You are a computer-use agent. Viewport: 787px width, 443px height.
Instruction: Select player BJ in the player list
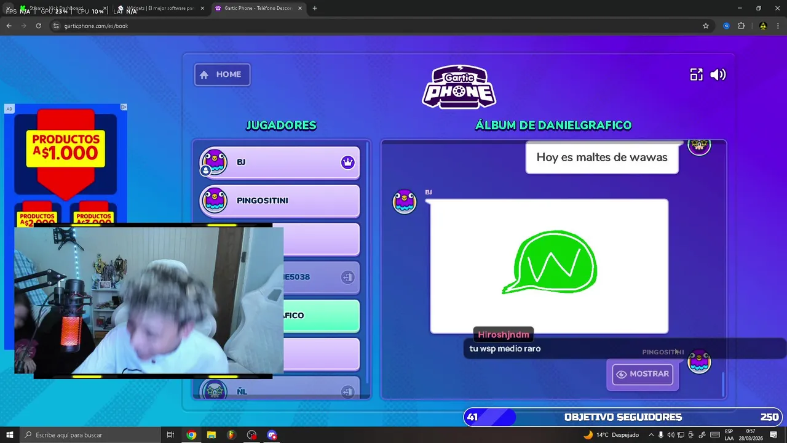click(x=280, y=162)
